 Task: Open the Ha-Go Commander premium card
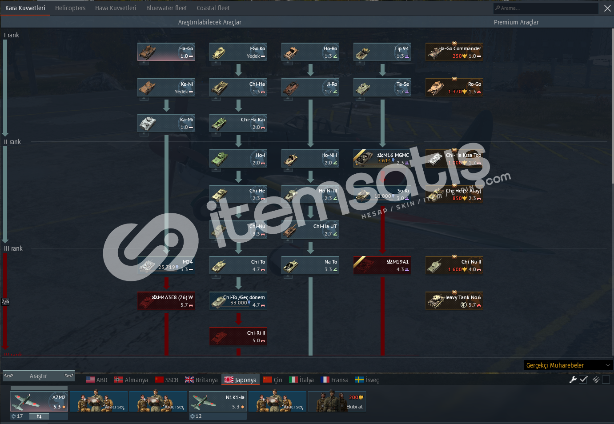(454, 52)
